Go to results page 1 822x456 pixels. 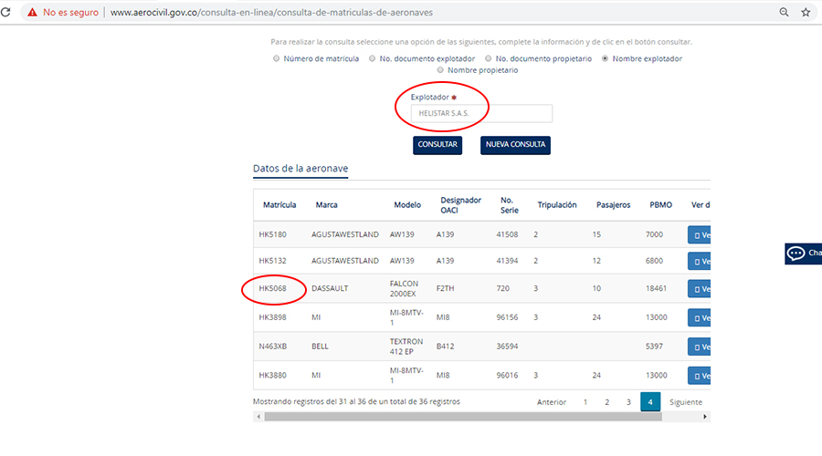click(585, 402)
